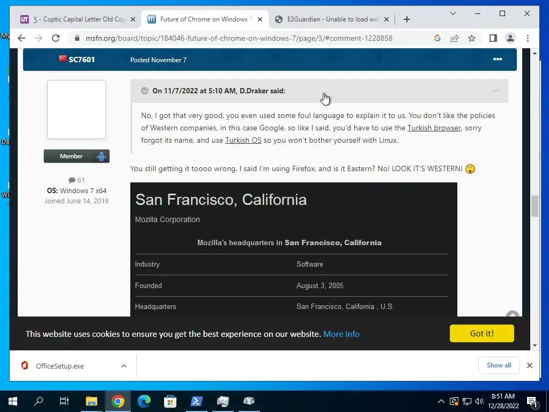Collapse the D.Draker quote
This screenshot has height=412, width=549.
(145, 91)
